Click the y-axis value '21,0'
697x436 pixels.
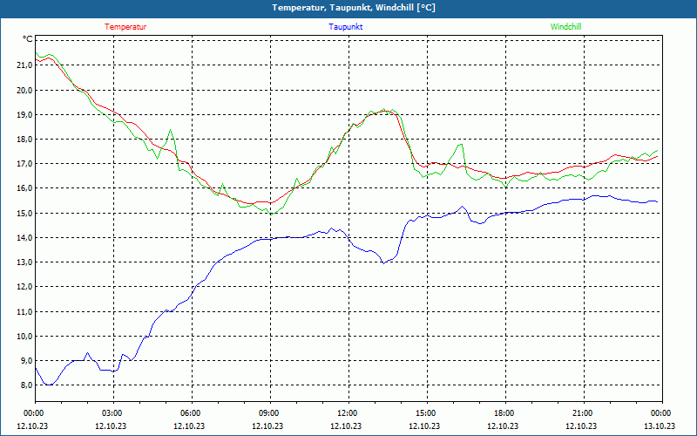[x=25, y=65]
